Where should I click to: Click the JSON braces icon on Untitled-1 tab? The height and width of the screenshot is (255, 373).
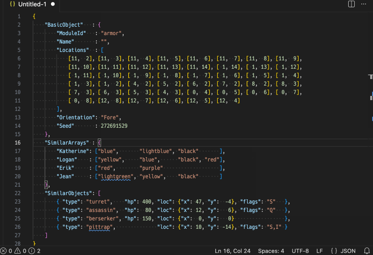(x=12, y=4)
